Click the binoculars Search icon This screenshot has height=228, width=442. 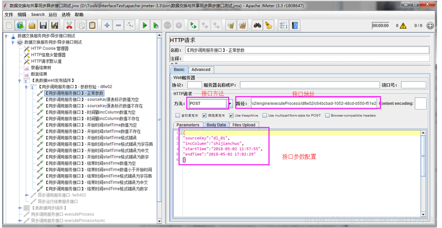(257, 25)
